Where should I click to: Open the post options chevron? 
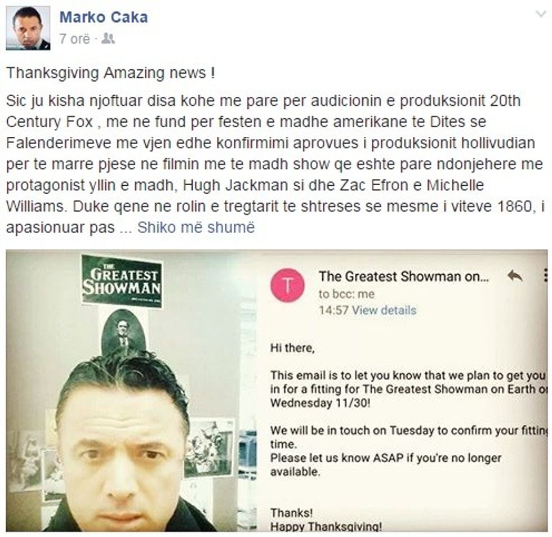(x=540, y=15)
